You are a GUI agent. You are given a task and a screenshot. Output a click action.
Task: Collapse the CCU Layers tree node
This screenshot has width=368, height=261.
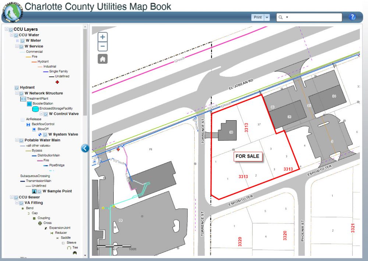6,29
